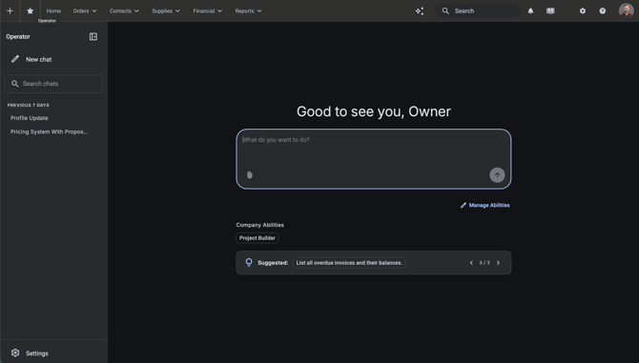Open Manage Abilities link
This screenshot has width=639, height=363.
(x=484, y=205)
